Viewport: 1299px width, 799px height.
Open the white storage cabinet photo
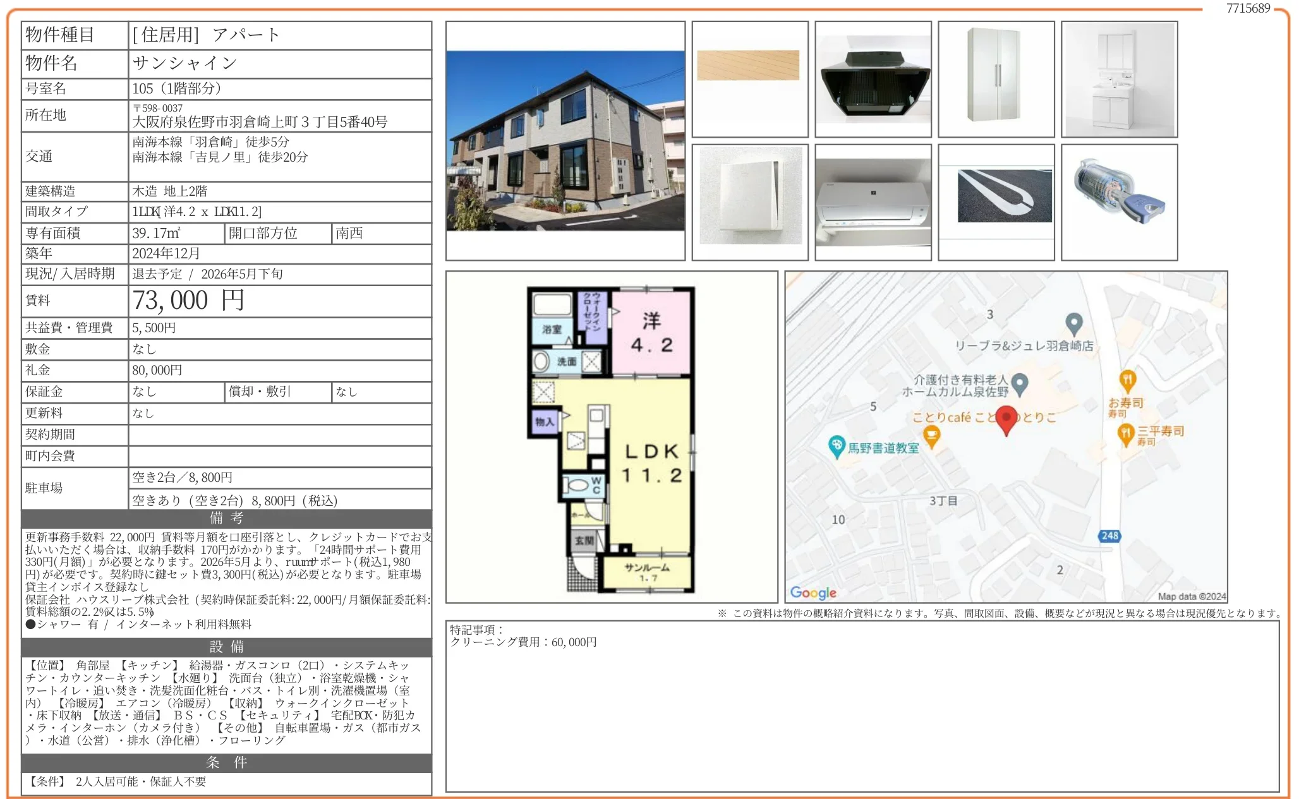[996, 79]
